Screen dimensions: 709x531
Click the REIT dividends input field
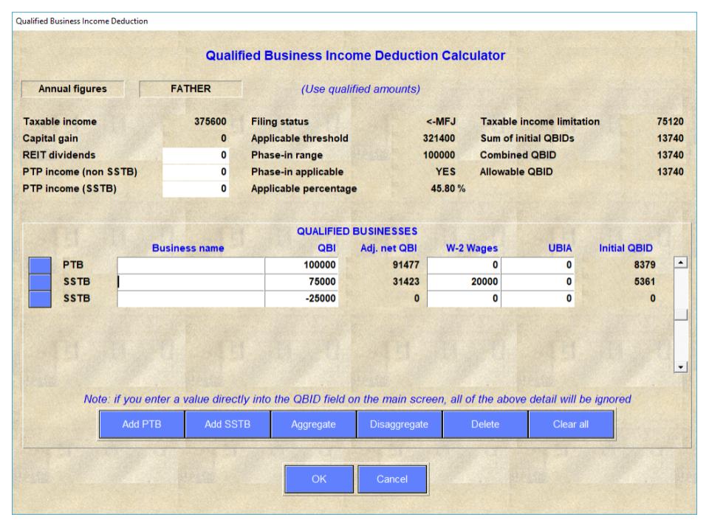click(x=195, y=156)
